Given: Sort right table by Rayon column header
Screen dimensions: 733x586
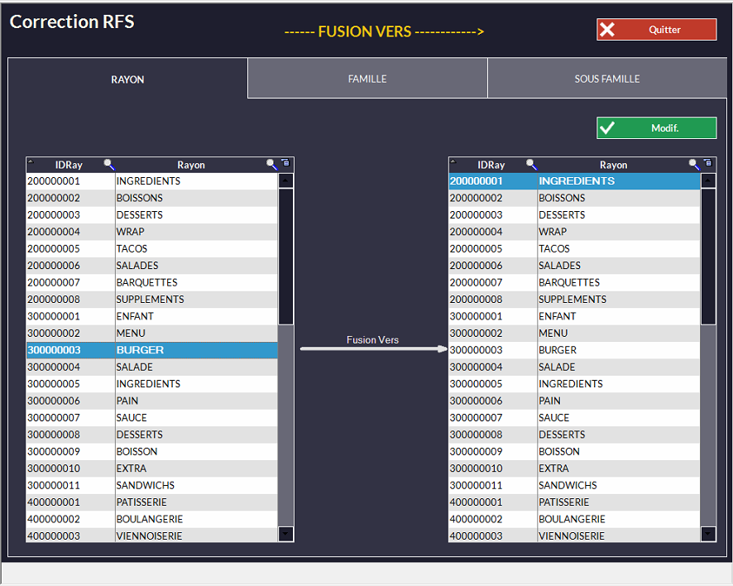Looking at the screenshot, I should tap(613, 165).
